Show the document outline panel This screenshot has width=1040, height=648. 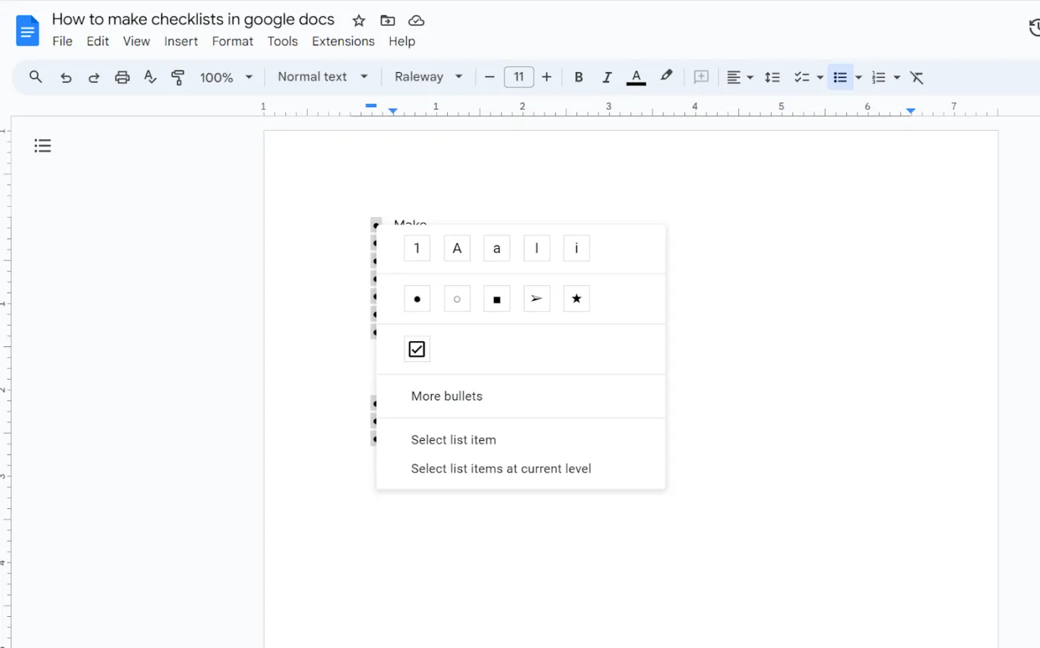[42, 145]
